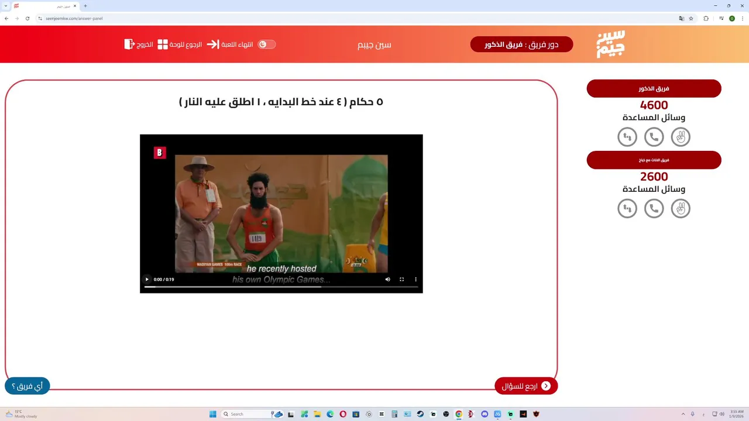749x421 pixels.
Task: Open the Chrome three-dot menu
Action: coord(743,18)
